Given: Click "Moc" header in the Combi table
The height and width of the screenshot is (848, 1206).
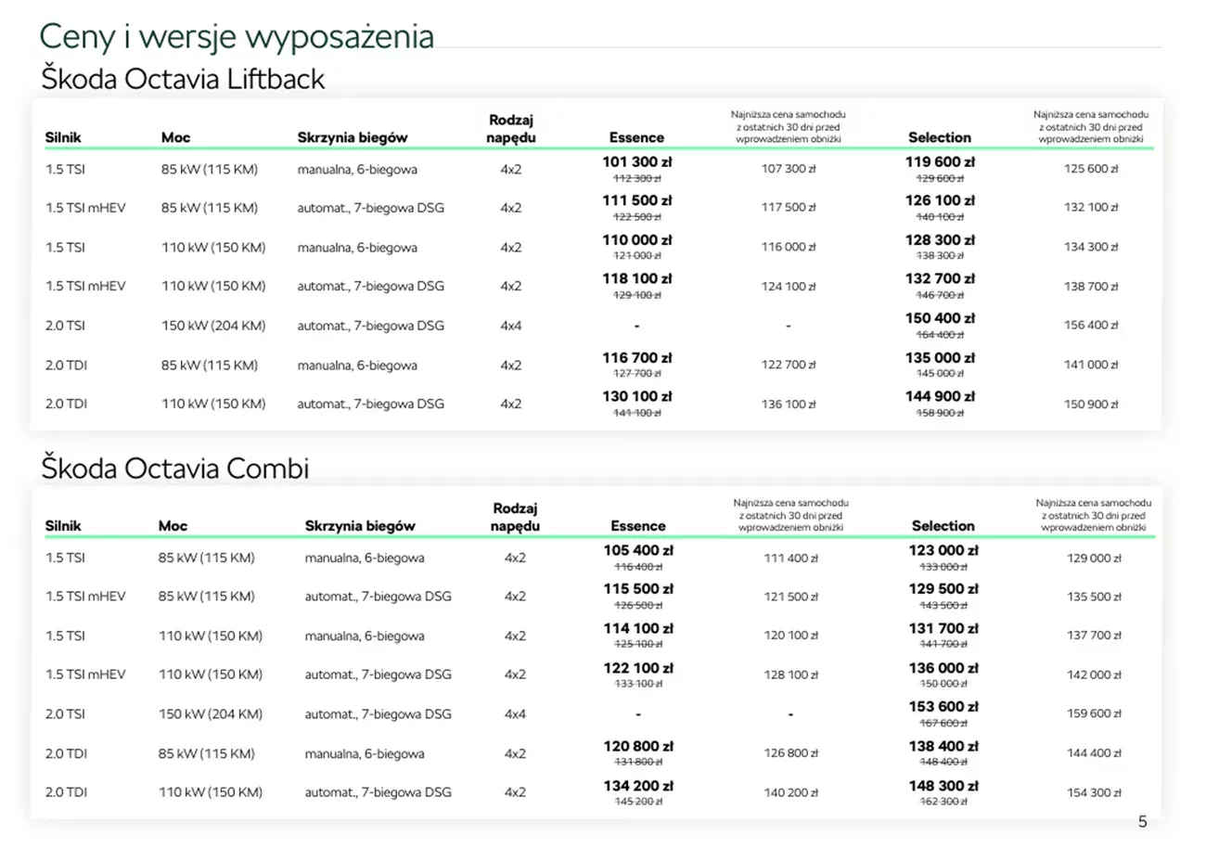Looking at the screenshot, I should 173,526.
